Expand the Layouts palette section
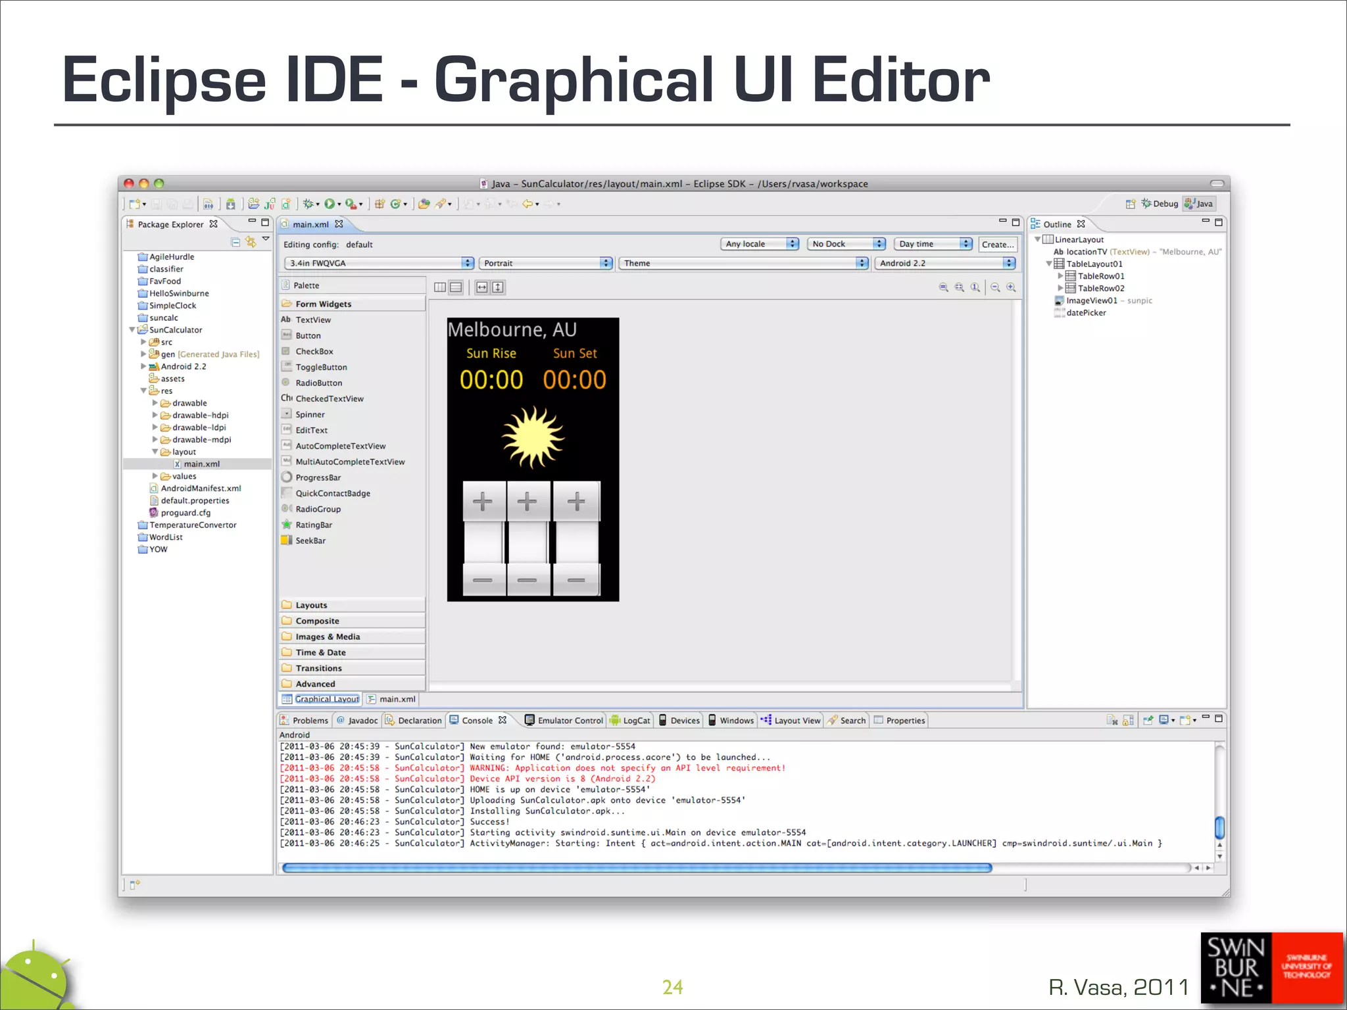This screenshot has height=1010, width=1347. coord(352,605)
